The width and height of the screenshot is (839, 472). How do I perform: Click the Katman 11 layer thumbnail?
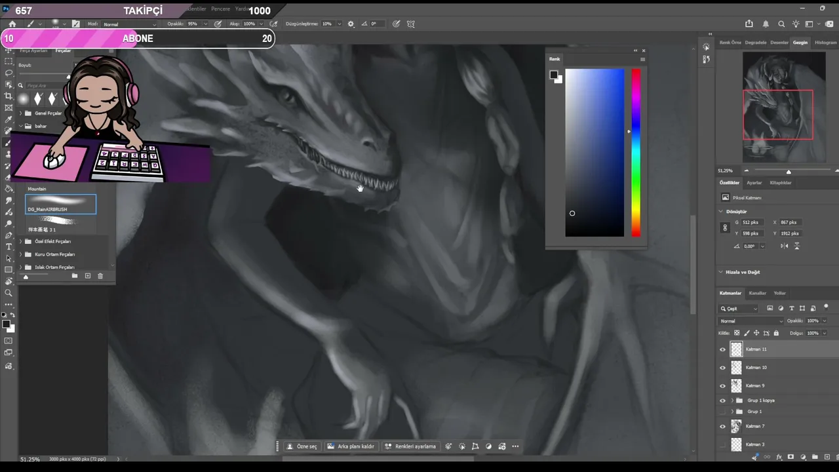(737, 349)
